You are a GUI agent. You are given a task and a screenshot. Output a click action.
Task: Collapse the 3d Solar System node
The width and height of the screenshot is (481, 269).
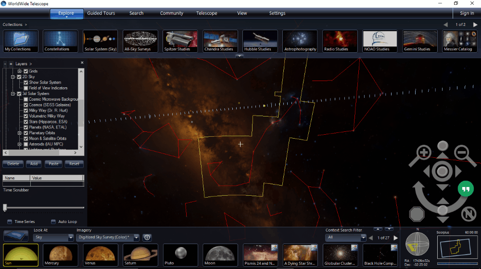[13, 94]
